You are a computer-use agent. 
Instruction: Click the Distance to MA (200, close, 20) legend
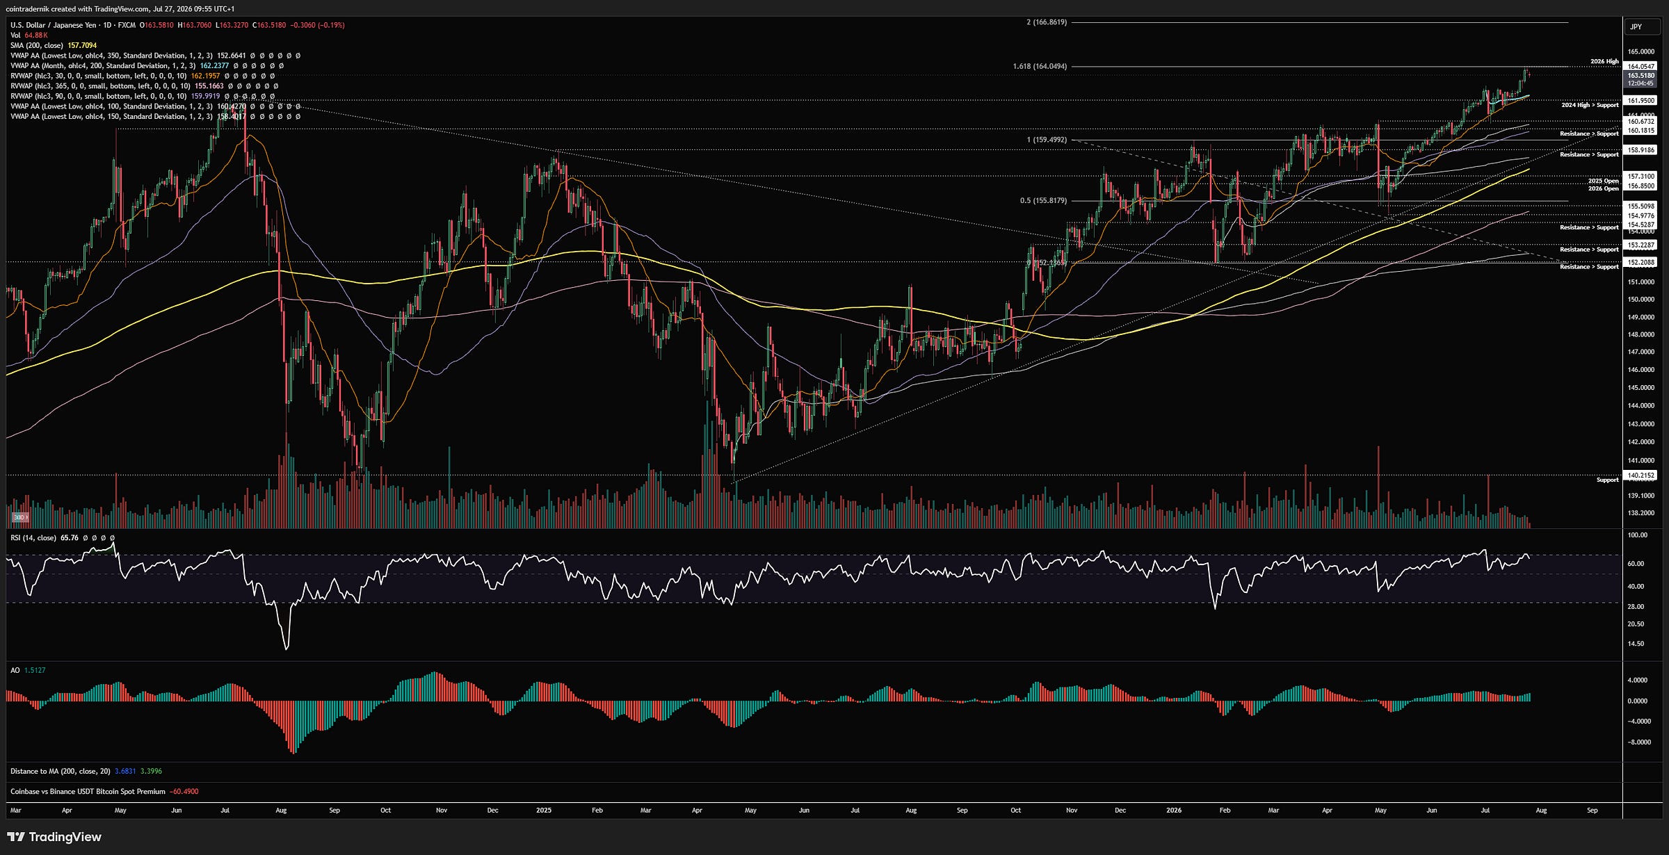tap(86, 771)
